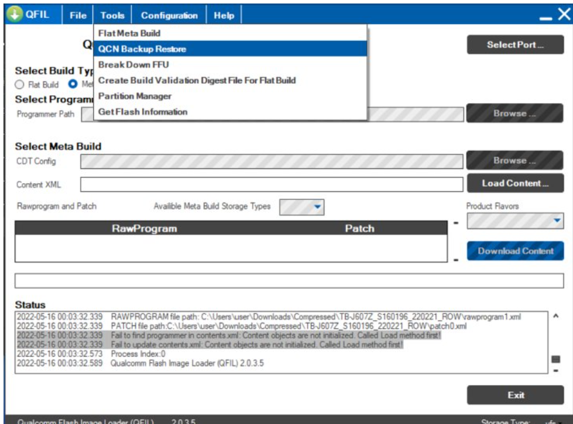Close the QFIL window
The image size is (573, 424).
tap(564, 14)
